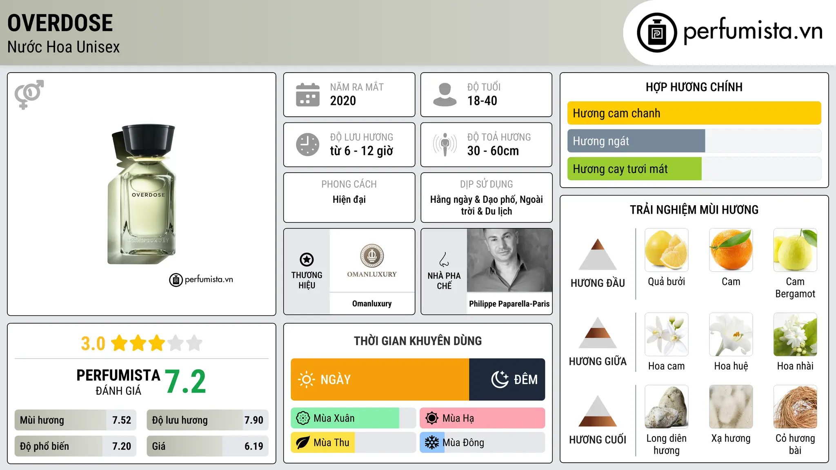Image resolution: width=836 pixels, height=470 pixels.
Task: Click the person icon beside age range
Action: tap(445, 95)
